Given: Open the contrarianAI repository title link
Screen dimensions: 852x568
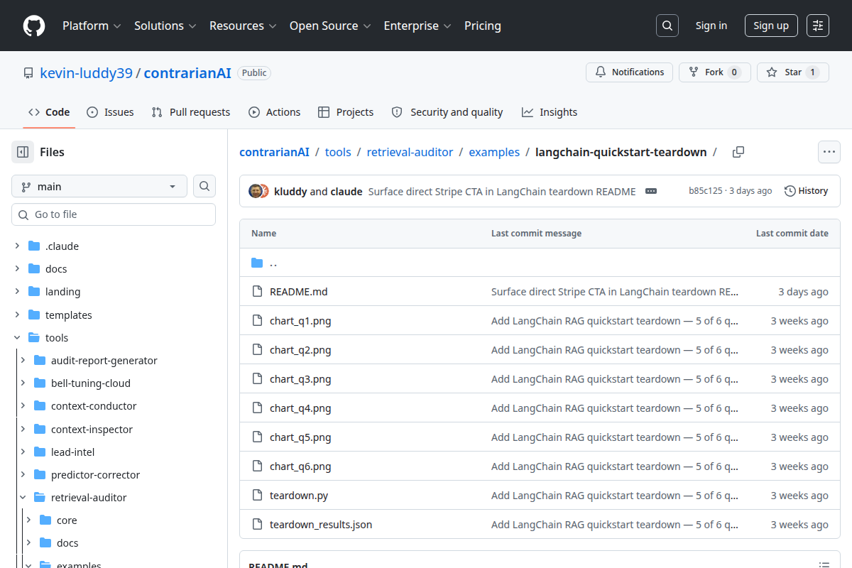Looking at the screenshot, I should 187,72.
